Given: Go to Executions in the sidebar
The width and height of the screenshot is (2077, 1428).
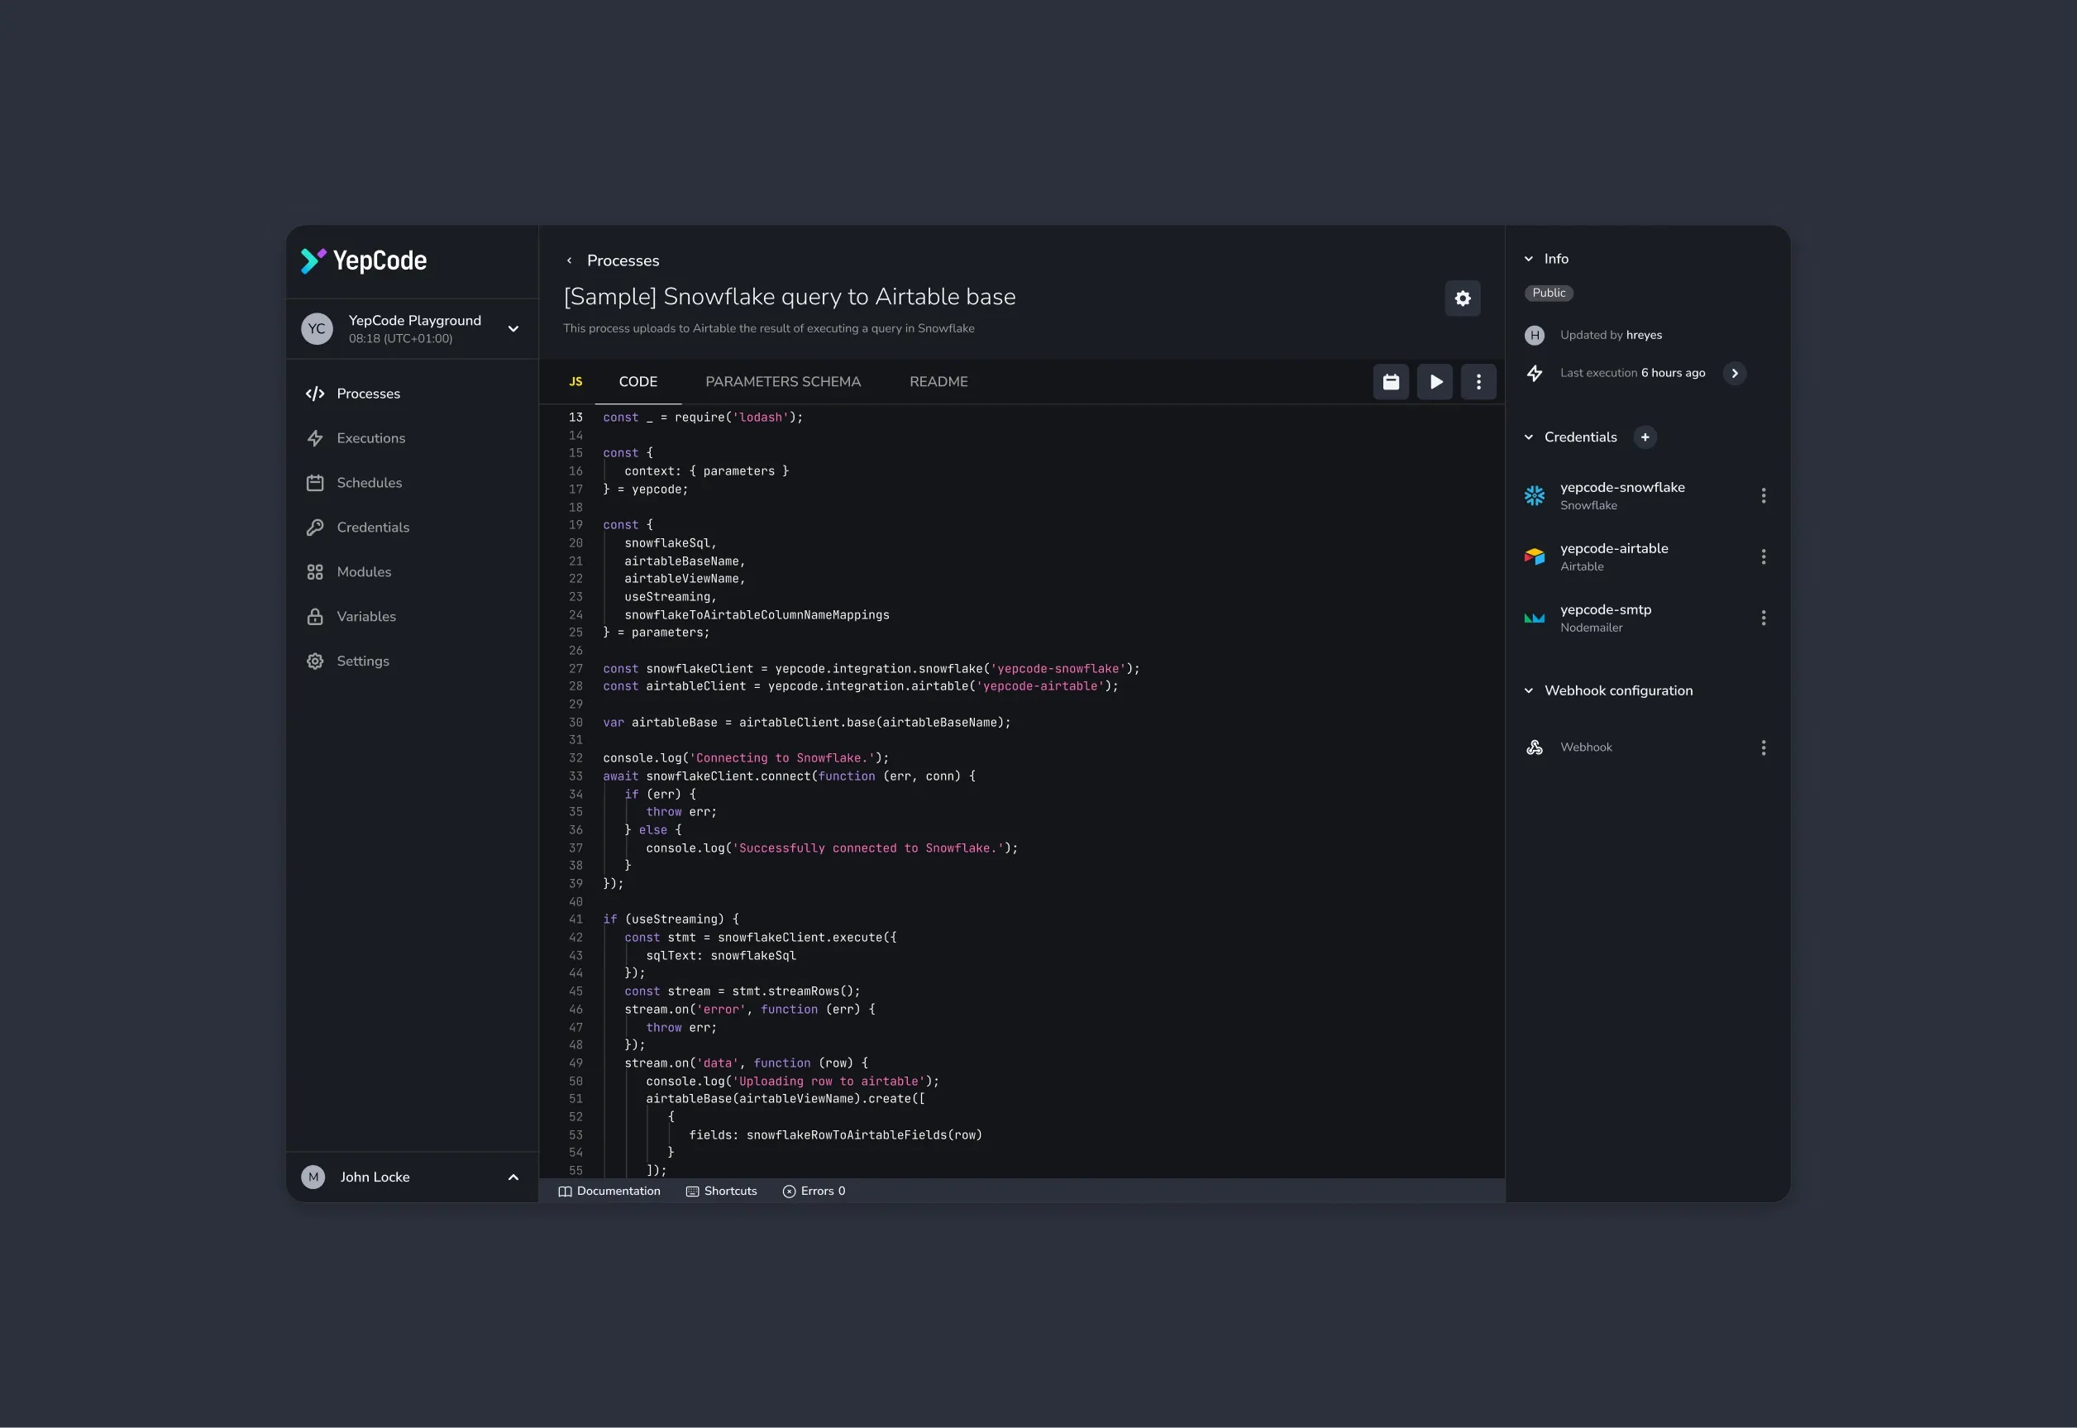Looking at the screenshot, I should click(x=370, y=438).
